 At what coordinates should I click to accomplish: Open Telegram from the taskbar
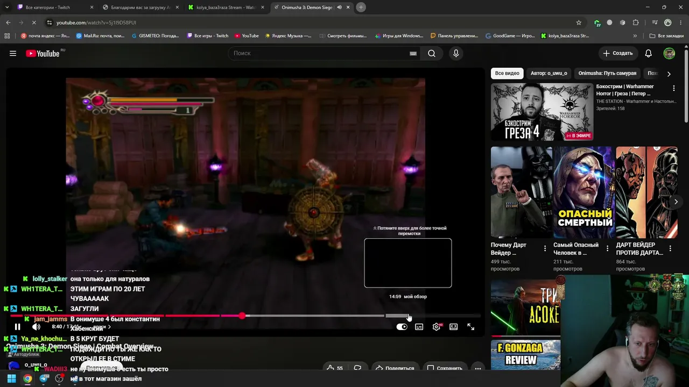(x=44, y=378)
